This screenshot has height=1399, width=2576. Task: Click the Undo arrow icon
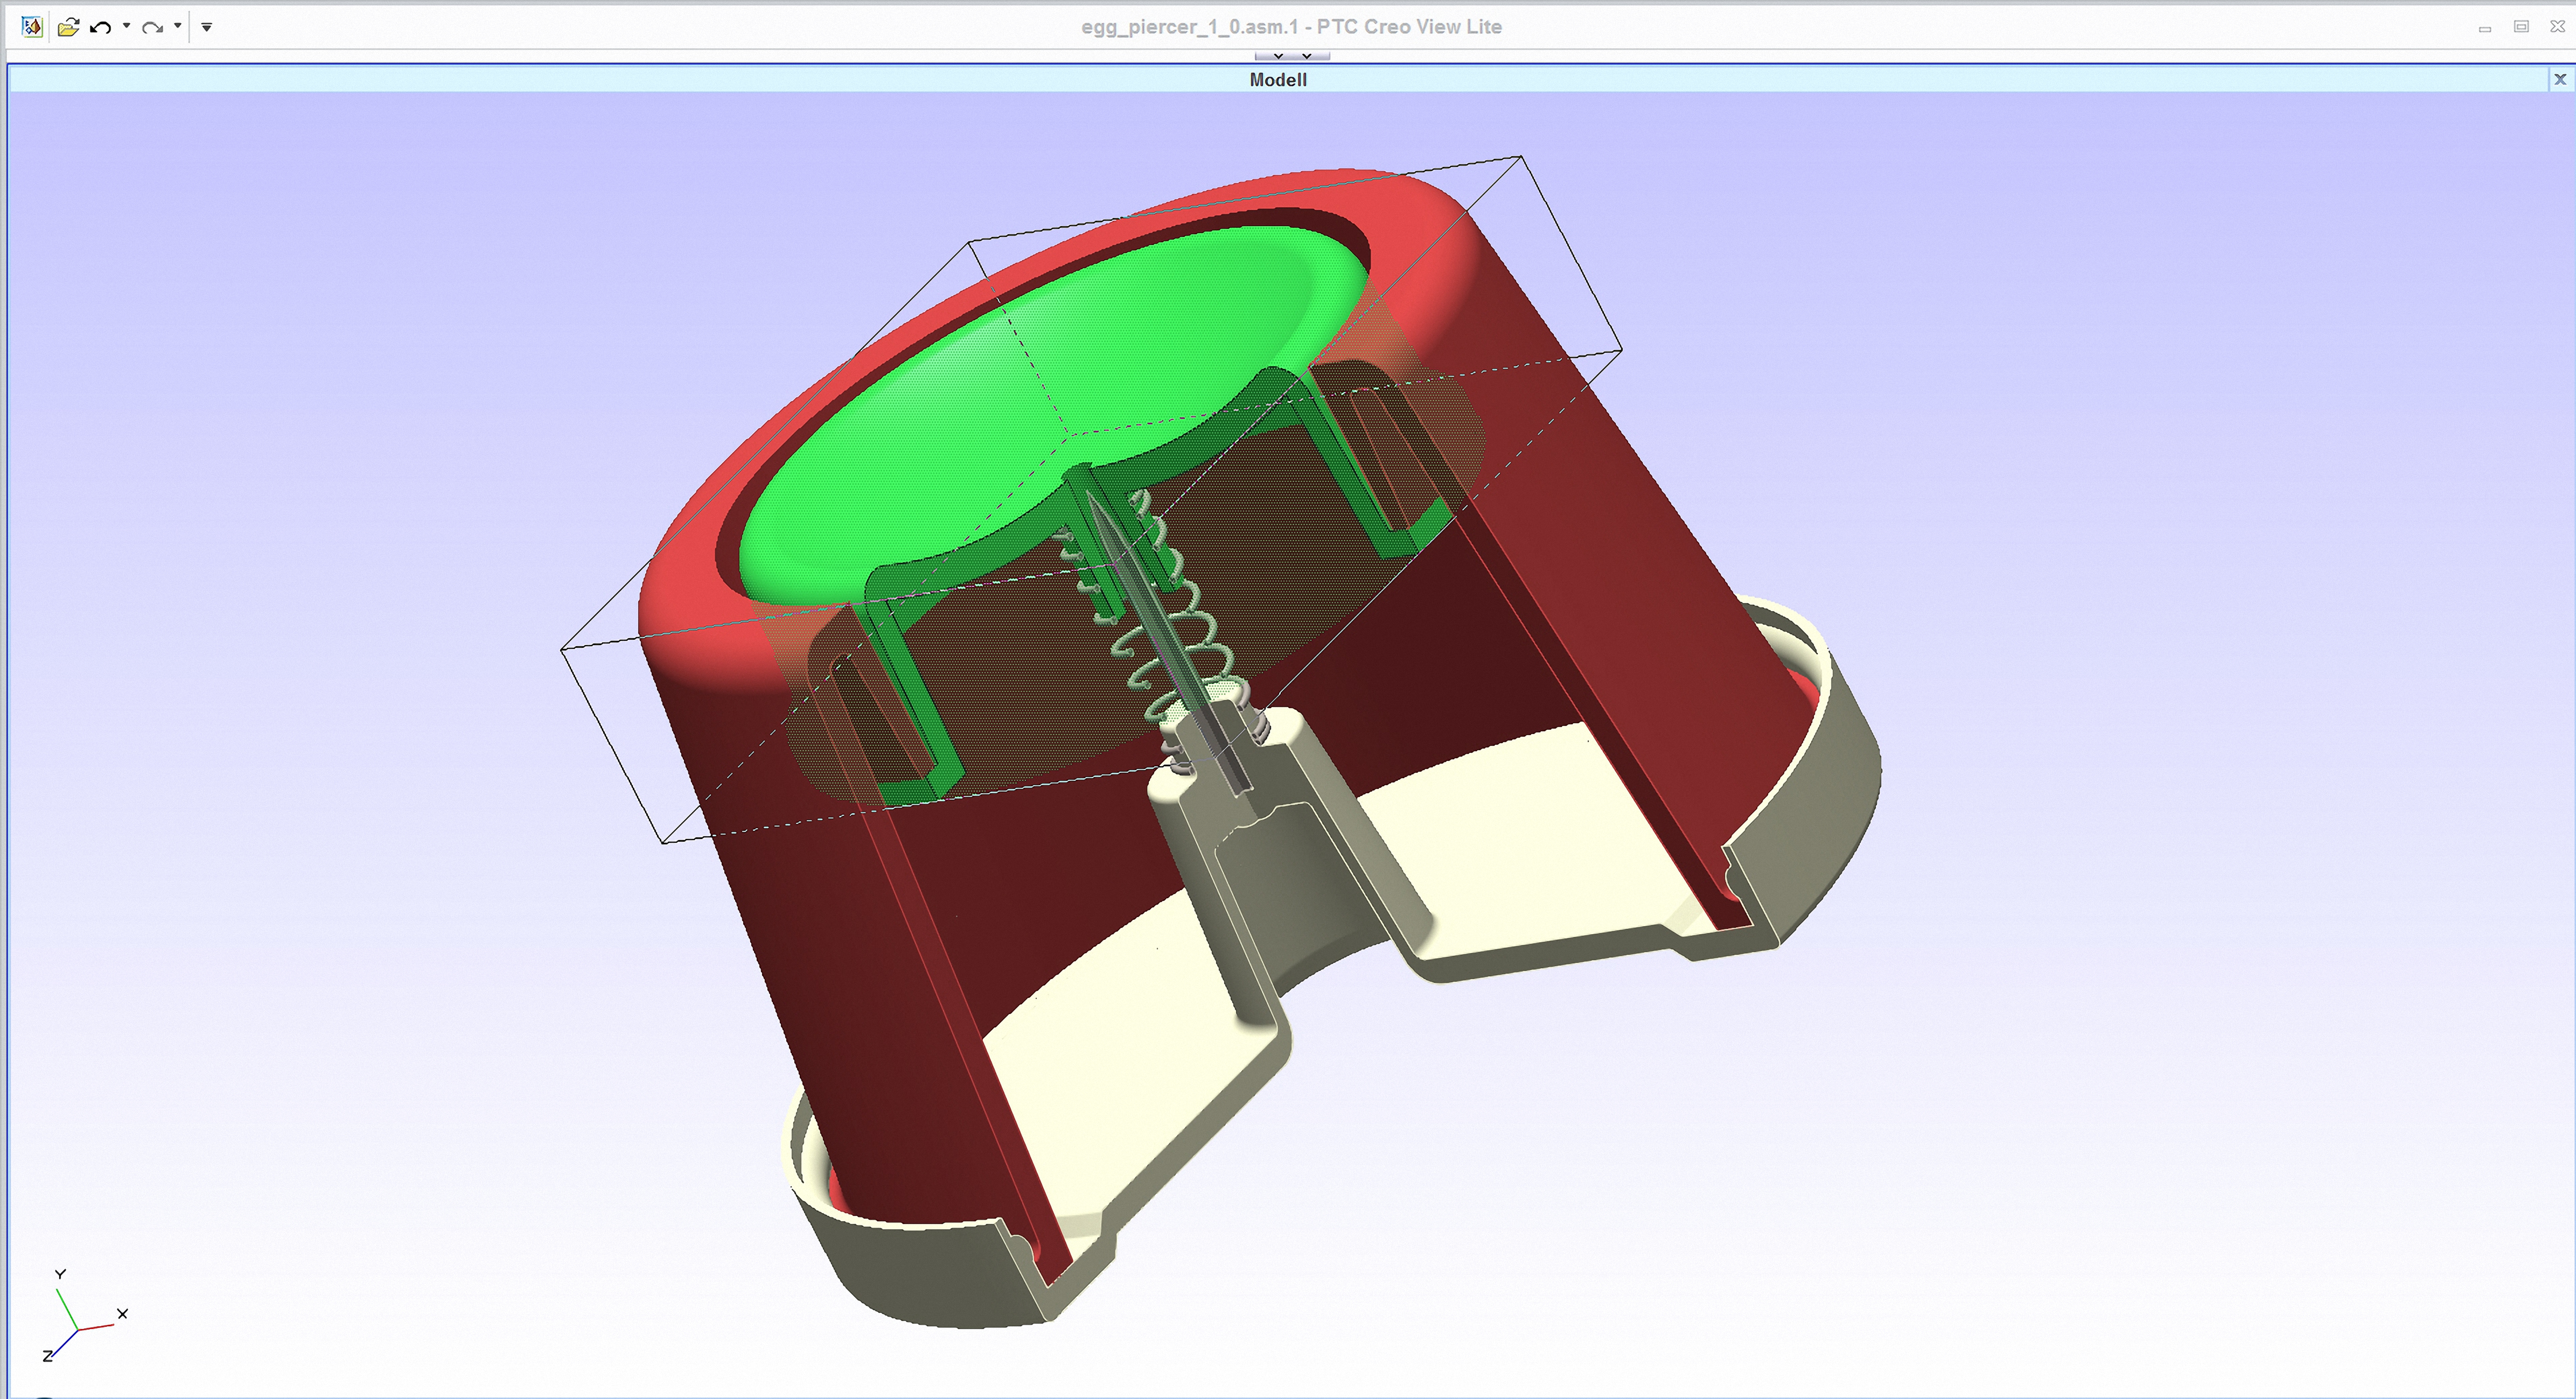tap(100, 27)
